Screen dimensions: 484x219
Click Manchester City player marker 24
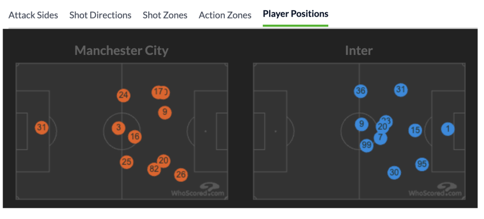tap(124, 95)
